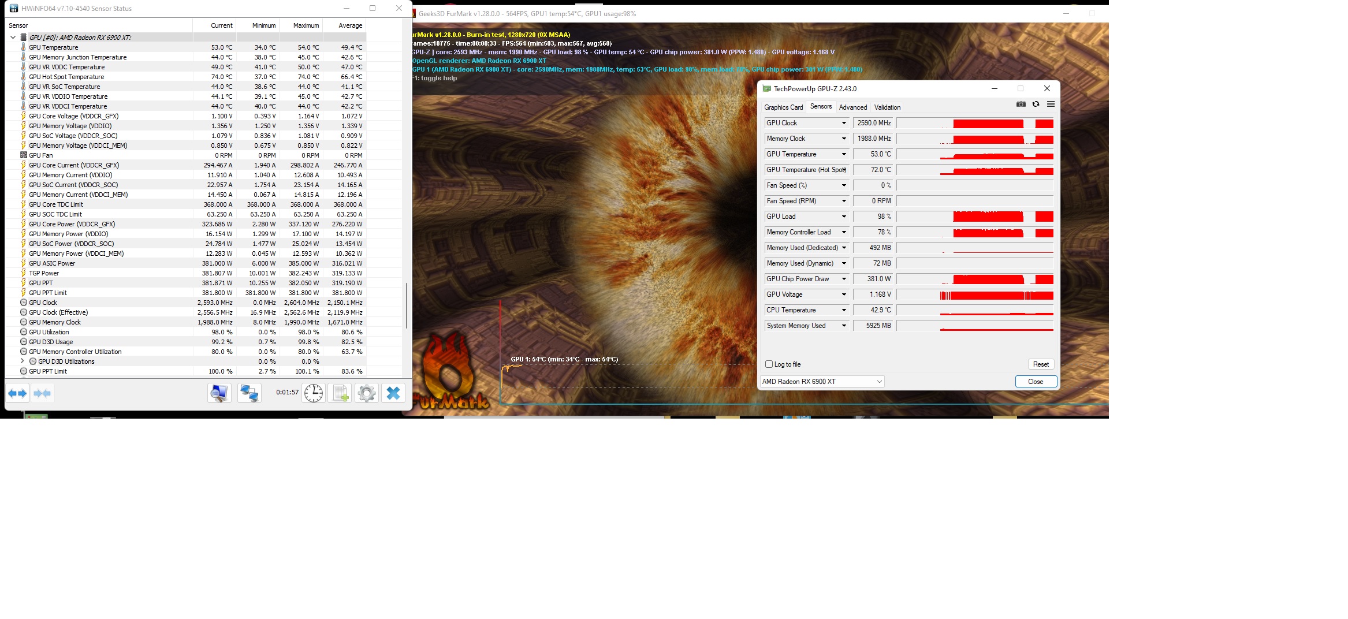The image size is (1348, 619).
Task: Switch to Graphics Card tab in GPU-Z
Action: 783,107
